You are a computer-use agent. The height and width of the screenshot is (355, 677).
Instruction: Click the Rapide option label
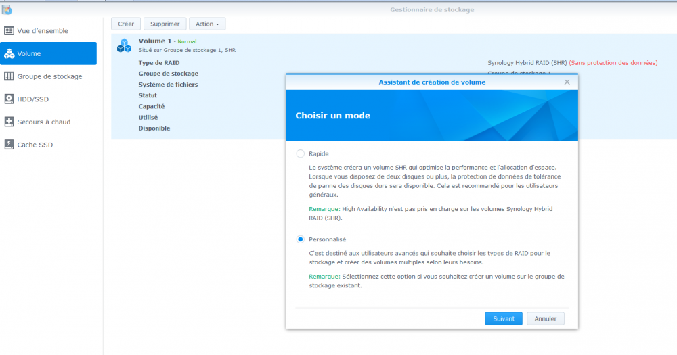319,153
